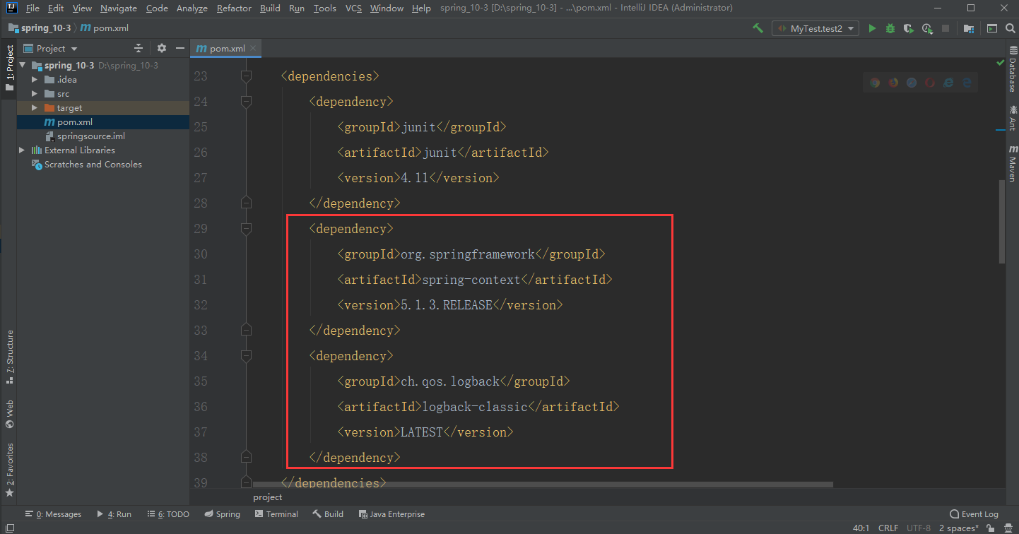Screen dimensions: 1019x534
Task: Open the Project view selector dropdown
Action: pyautogui.click(x=51, y=48)
